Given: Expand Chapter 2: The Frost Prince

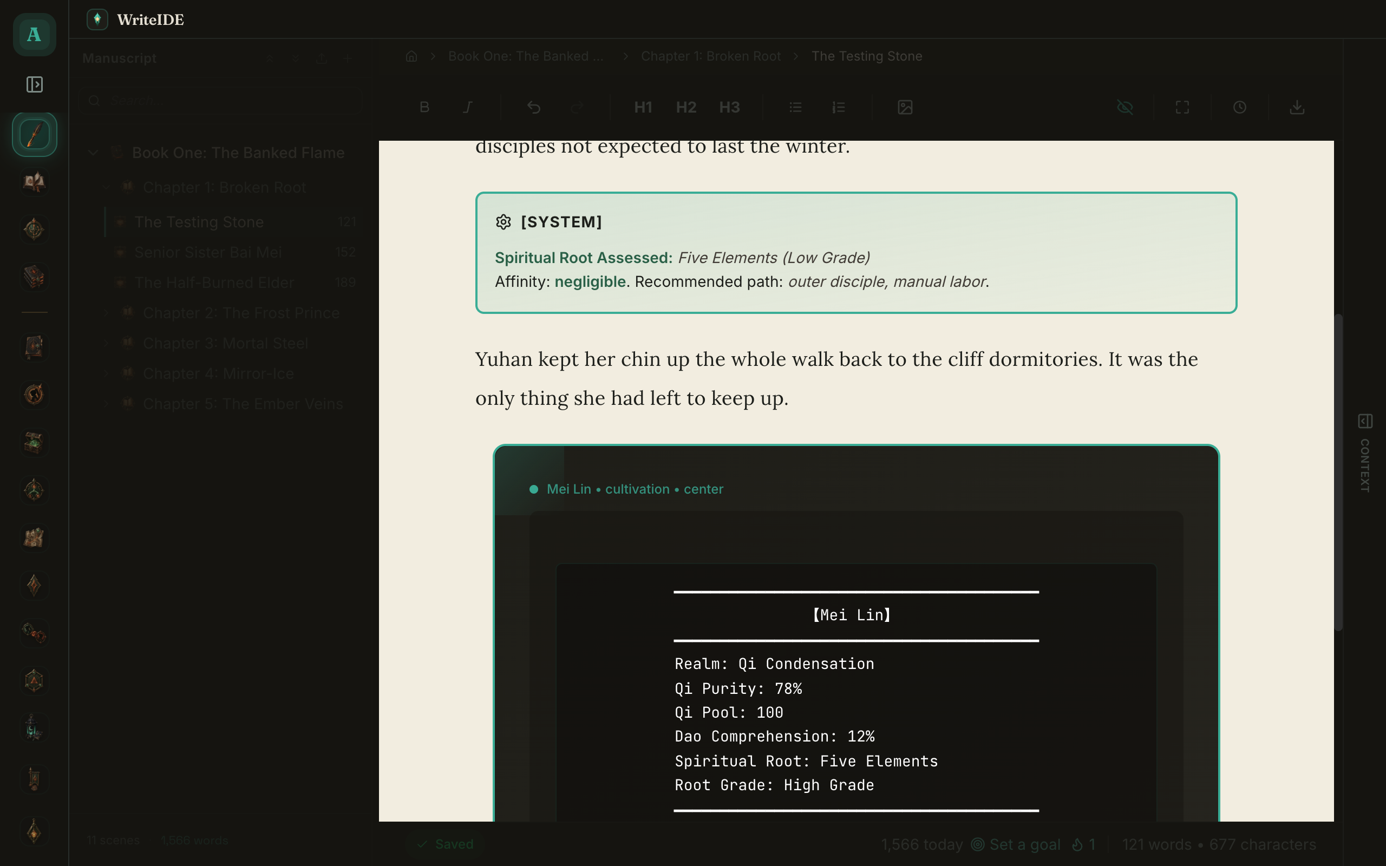Looking at the screenshot, I should coord(107,313).
